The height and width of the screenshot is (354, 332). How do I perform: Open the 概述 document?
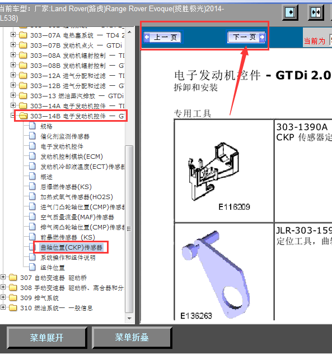tap(46, 177)
